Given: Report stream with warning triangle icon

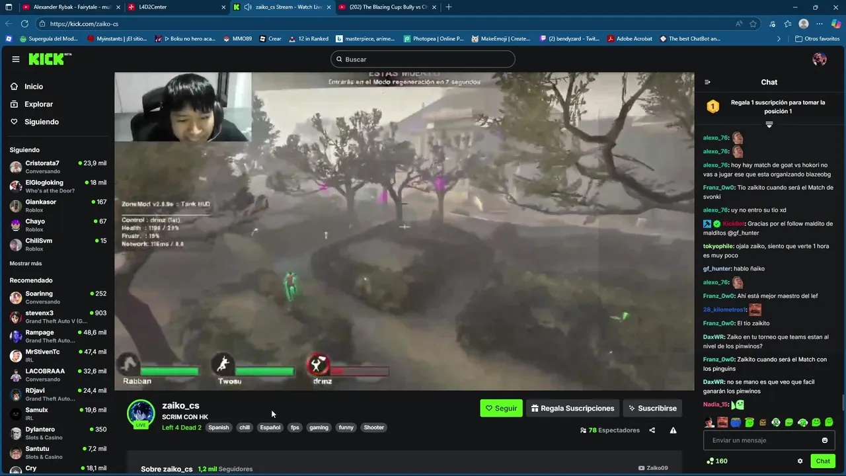Looking at the screenshot, I should [x=673, y=430].
